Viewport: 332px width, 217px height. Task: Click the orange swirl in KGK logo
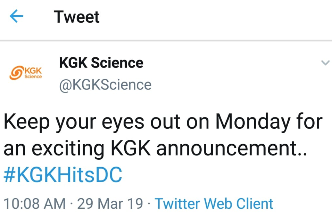pyautogui.click(x=16, y=72)
